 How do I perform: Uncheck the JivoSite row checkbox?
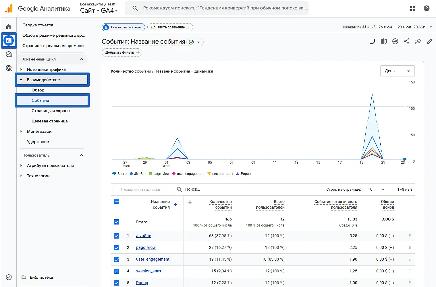pyautogui.click(x=117, y=236)
